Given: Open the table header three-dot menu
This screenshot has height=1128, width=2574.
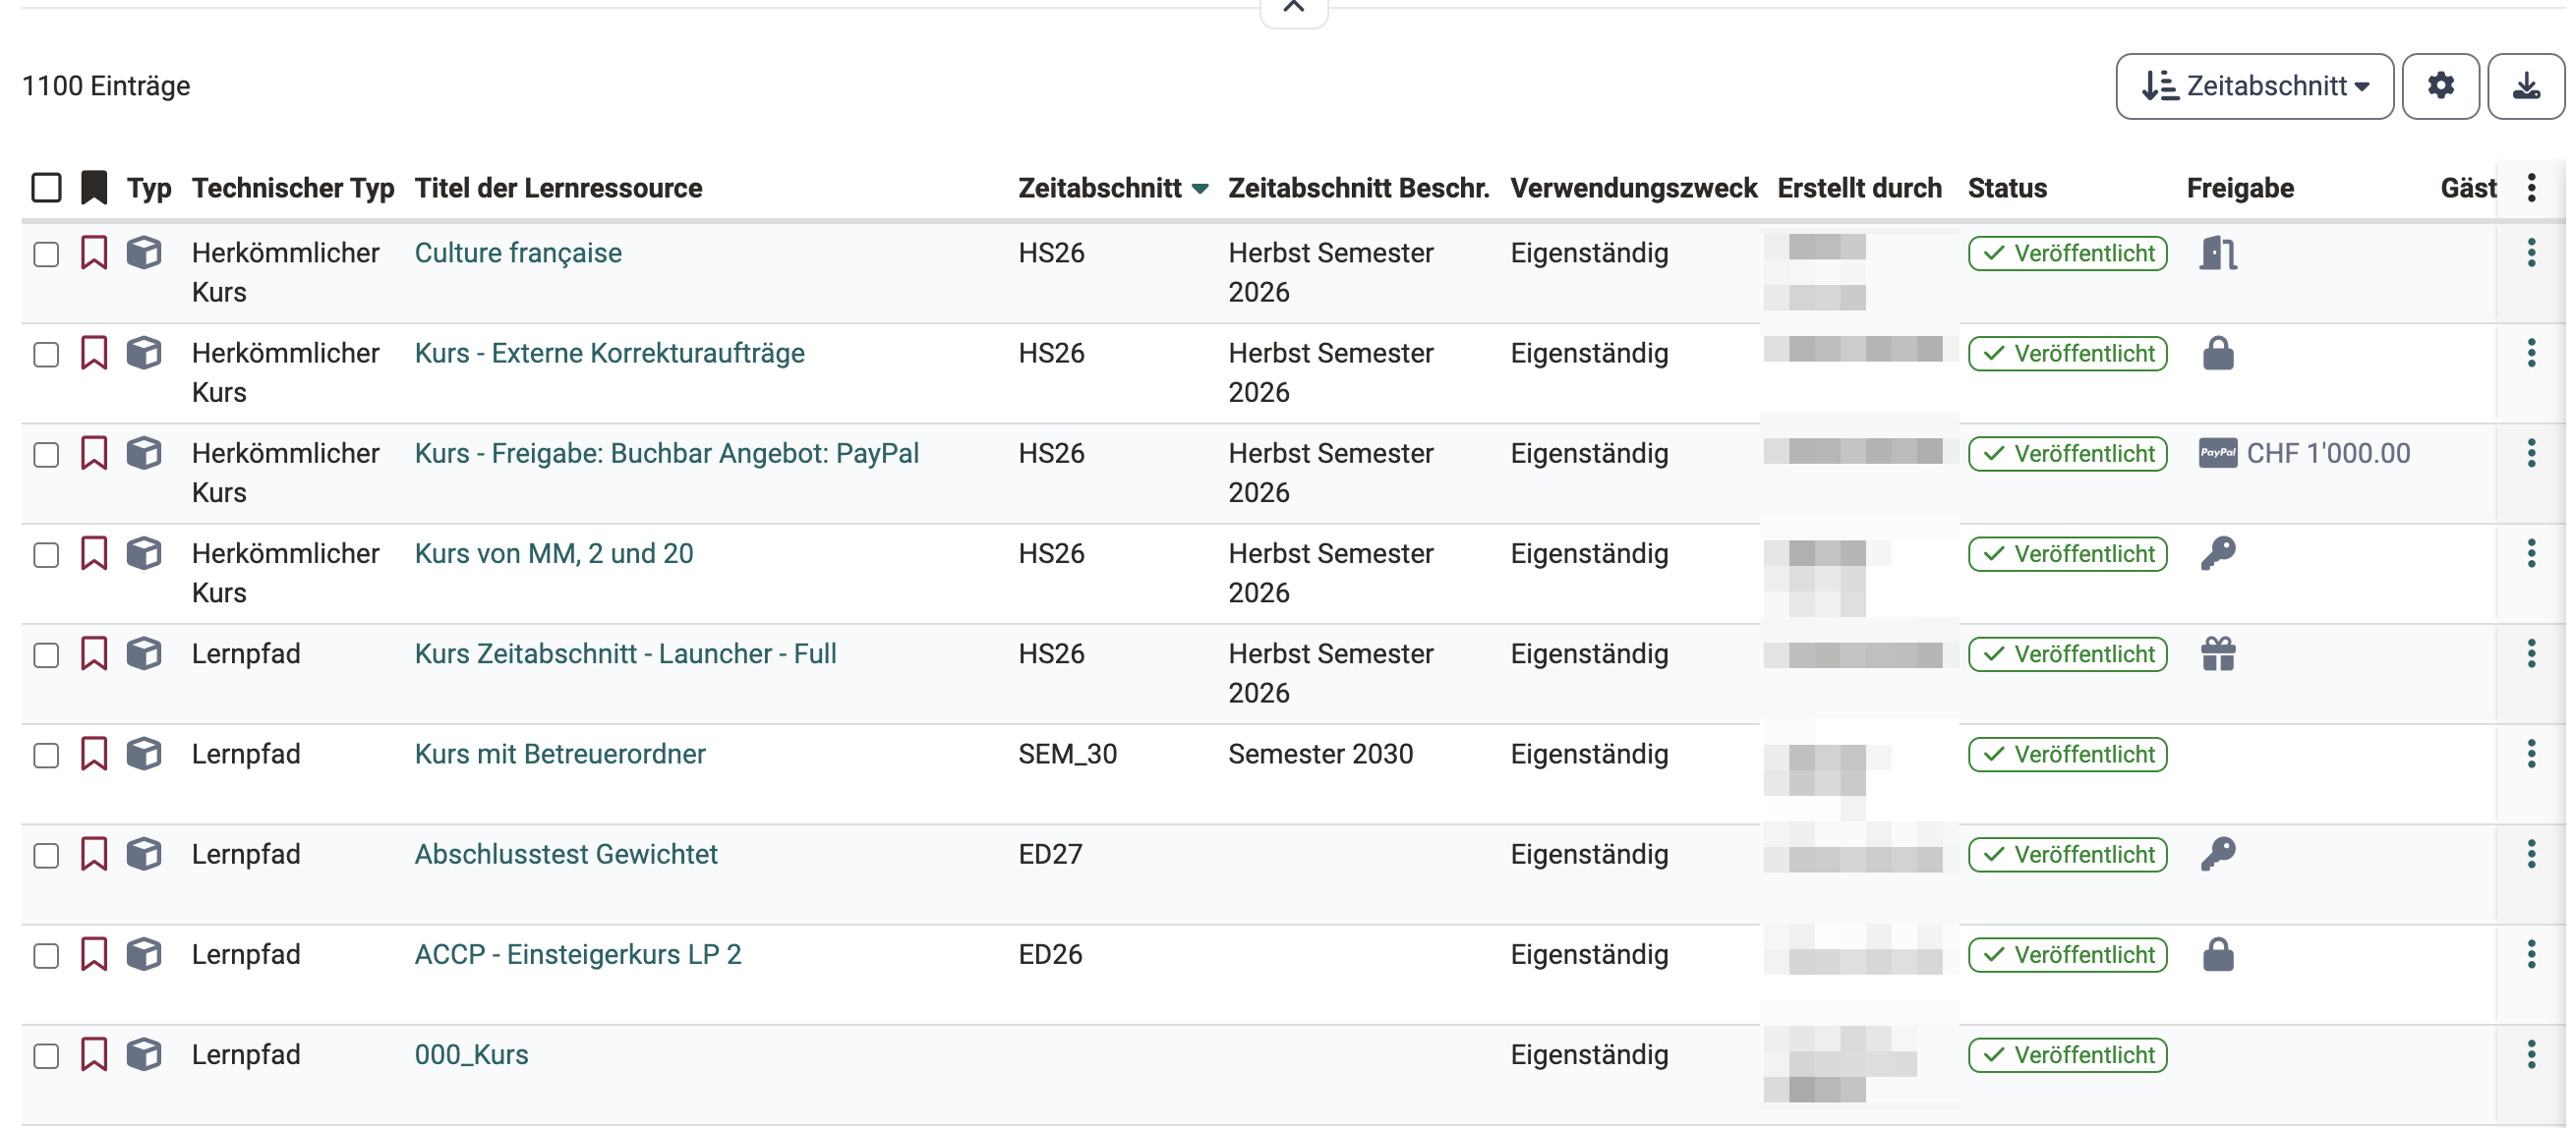Looking at the screenshot, I should pos(2531,188).
